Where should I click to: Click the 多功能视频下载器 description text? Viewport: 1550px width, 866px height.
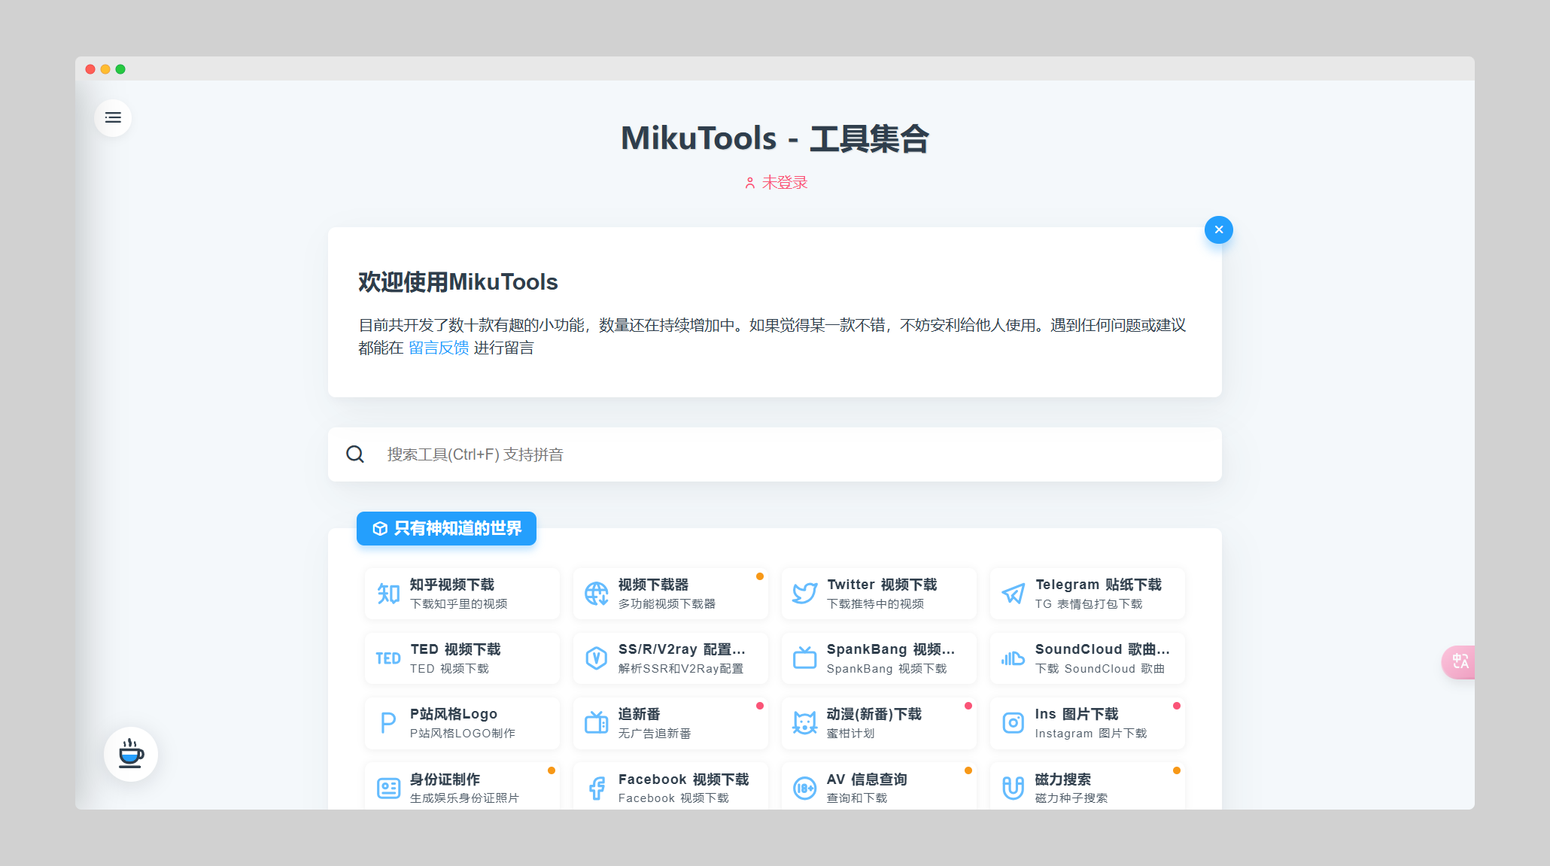(x=667, y=604)
